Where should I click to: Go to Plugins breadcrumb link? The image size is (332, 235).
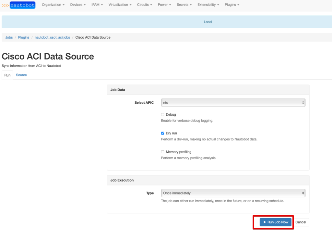(x=24, y=37)
